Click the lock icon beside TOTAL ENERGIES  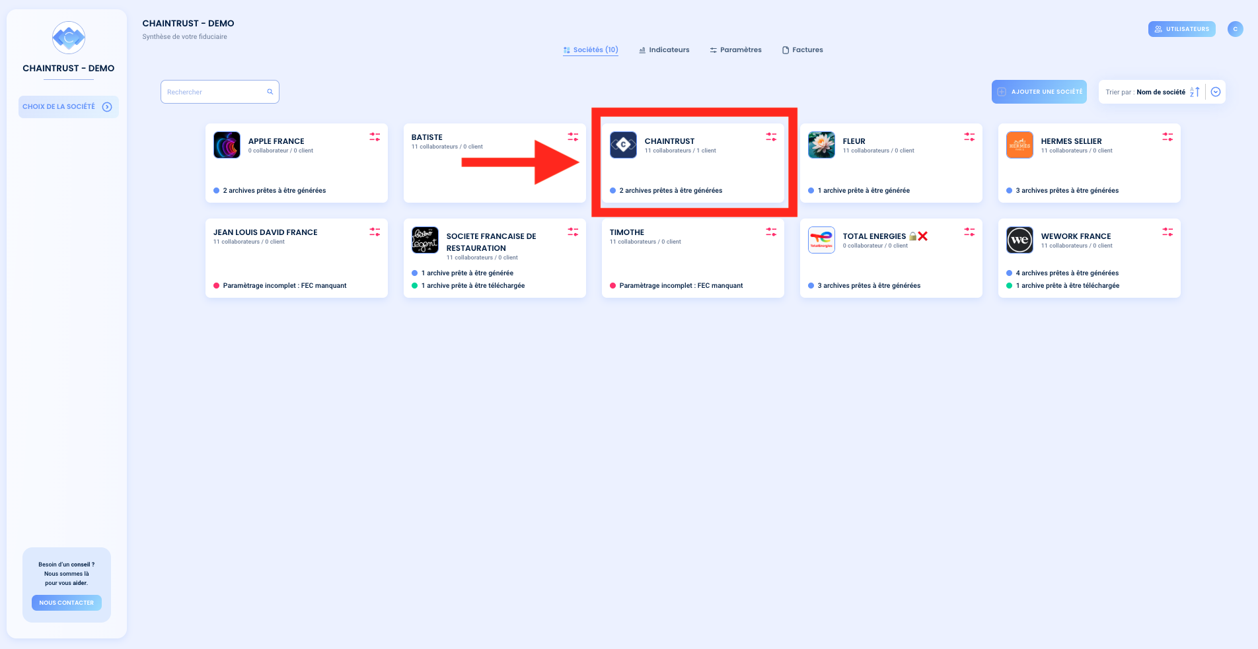pos(912,236)
